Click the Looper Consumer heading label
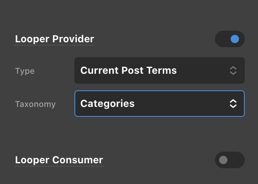The height and width of the screenshot is (184, 258). click(59, 160)
